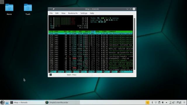Pin the Konsole window on all desktops
The height and width of the screenshot is (105, 187).
[x=54, y=9]
